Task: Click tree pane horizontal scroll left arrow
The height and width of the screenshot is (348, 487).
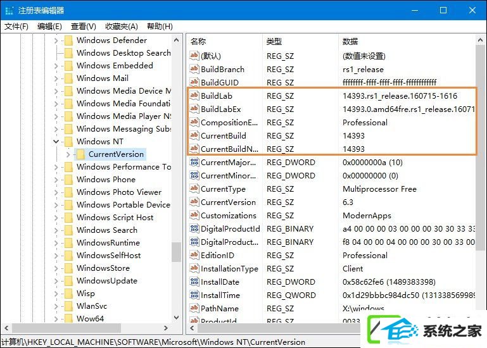Action: click(6, 328)
